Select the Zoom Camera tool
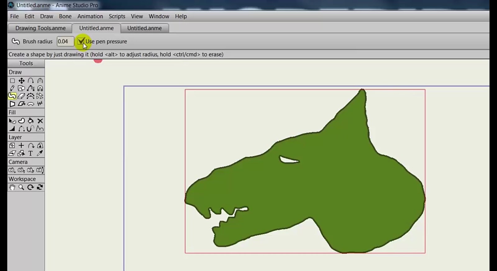 pyautogui.click(x=21, y=170)
